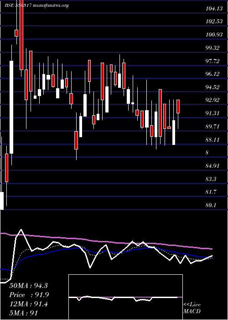
Task: Select the 83.3 price level label
Action: pos(211,179)
